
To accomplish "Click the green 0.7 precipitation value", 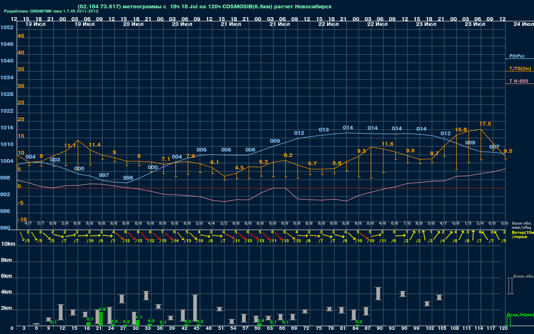I will click(90, 319).
